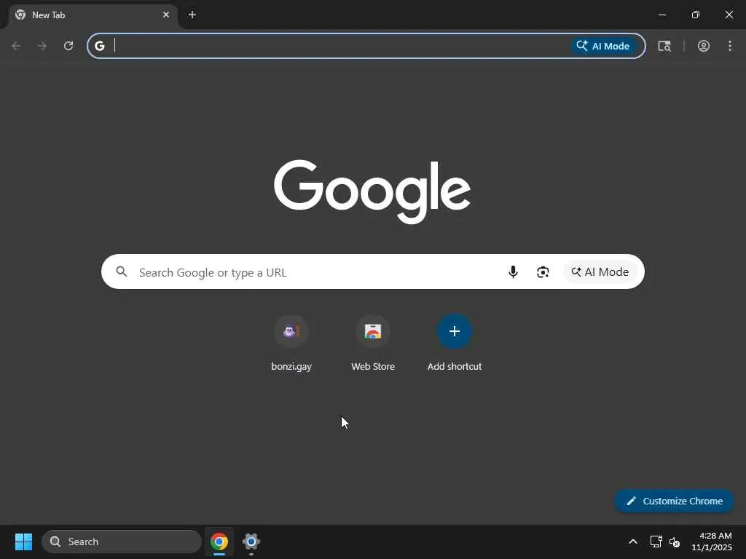
Task: Click the forward navigation arrow
Action: [42, 46]
